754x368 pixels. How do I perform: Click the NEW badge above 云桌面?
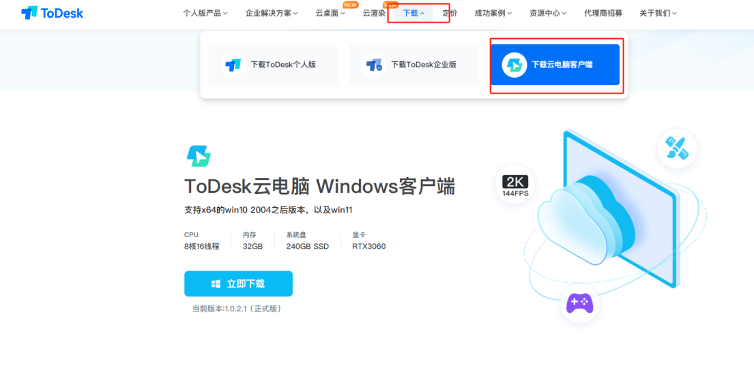351,5
